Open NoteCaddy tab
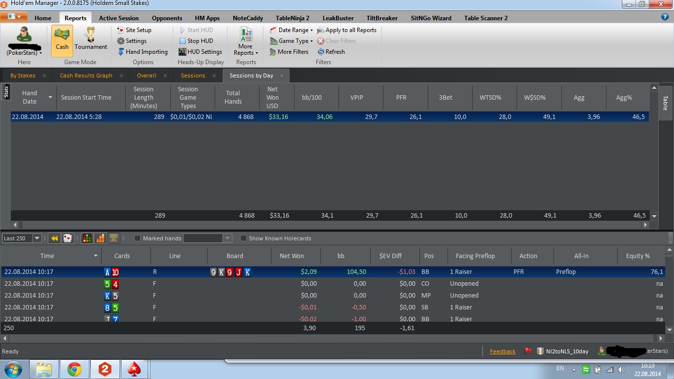 point(248,18)
